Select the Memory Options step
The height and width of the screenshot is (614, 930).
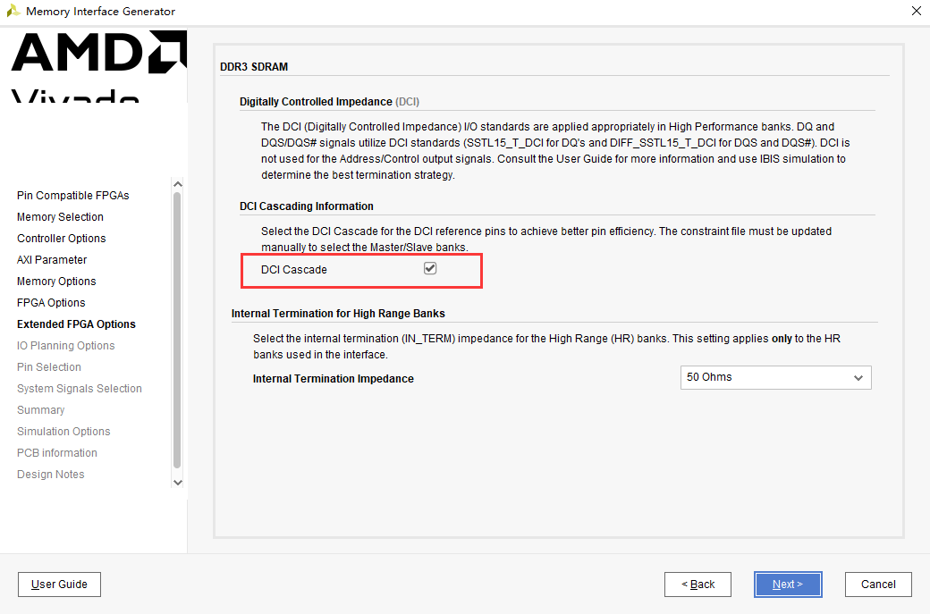pos(56,281)
